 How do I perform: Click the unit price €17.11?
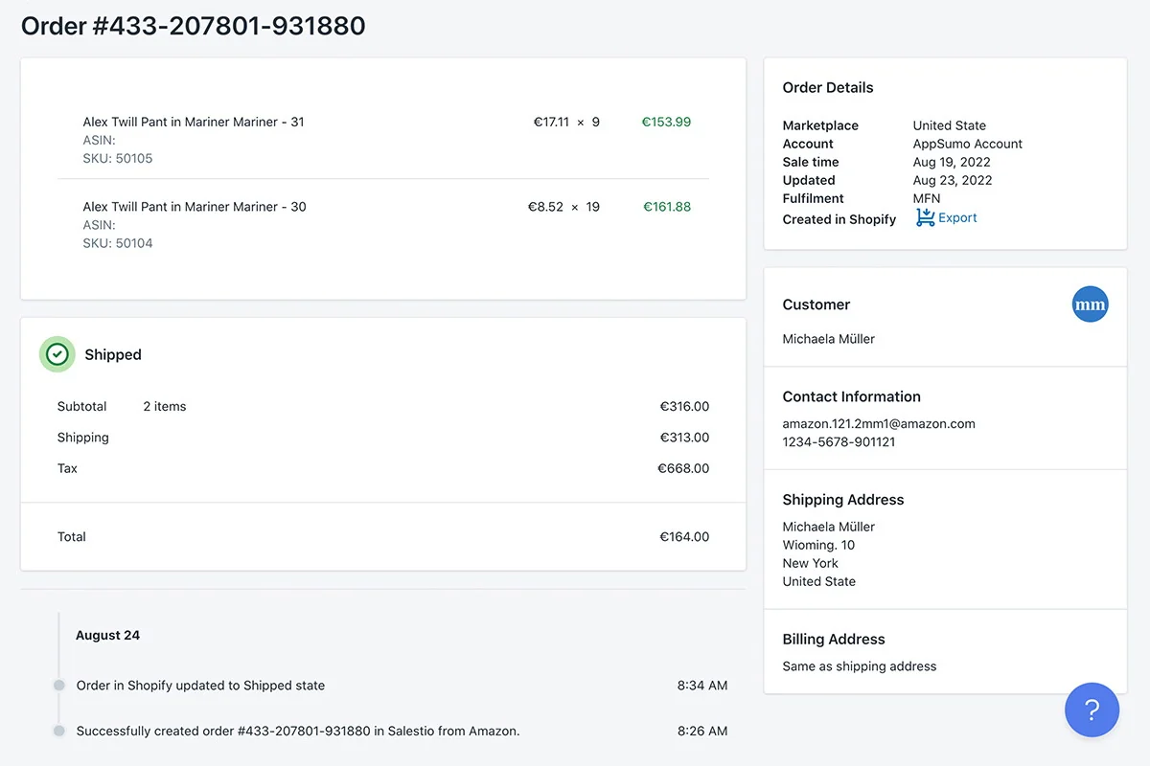click(x=551, y=122)
